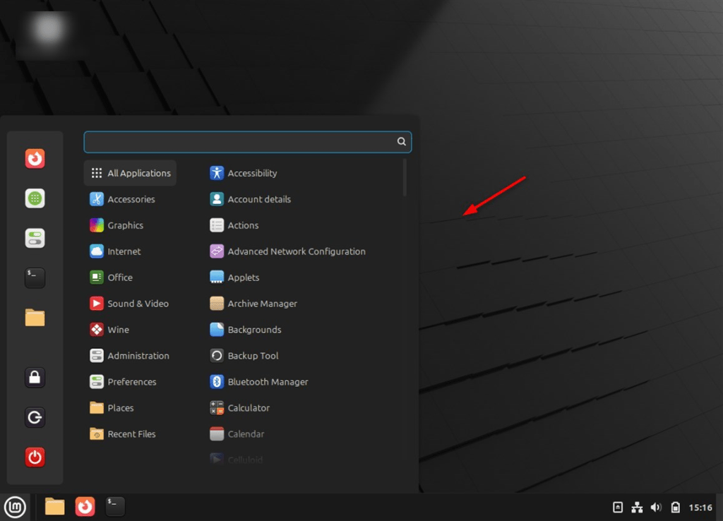Open the network tray icon
Image resolution: width=723 pixels, height=521 pixels.
tap(637, 507)
